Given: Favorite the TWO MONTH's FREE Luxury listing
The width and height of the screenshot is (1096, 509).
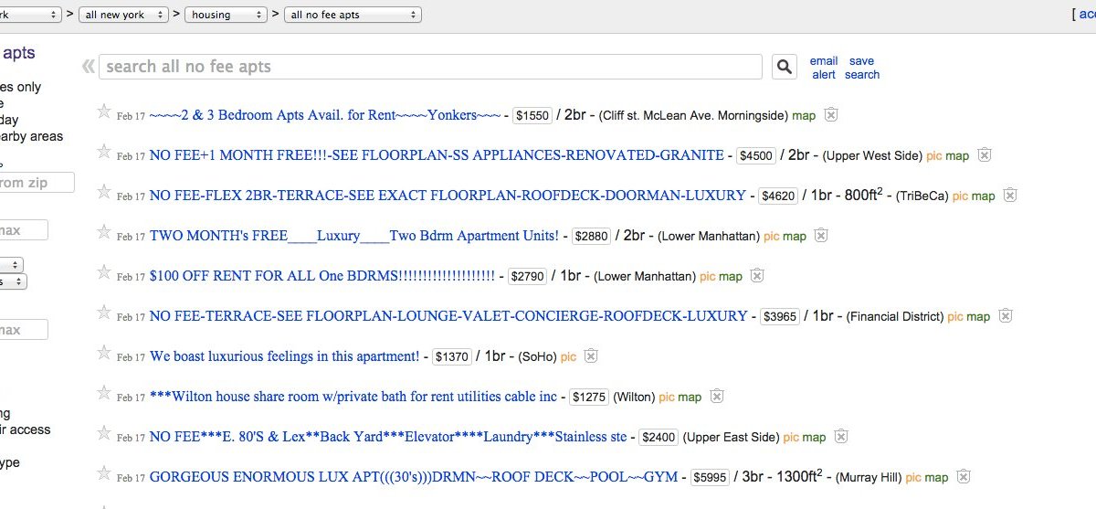Looking at the screenshot, I should click(104, 233).
